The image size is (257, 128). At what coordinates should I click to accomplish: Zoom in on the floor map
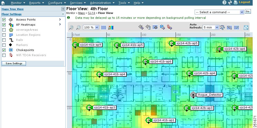click(71, 27)
